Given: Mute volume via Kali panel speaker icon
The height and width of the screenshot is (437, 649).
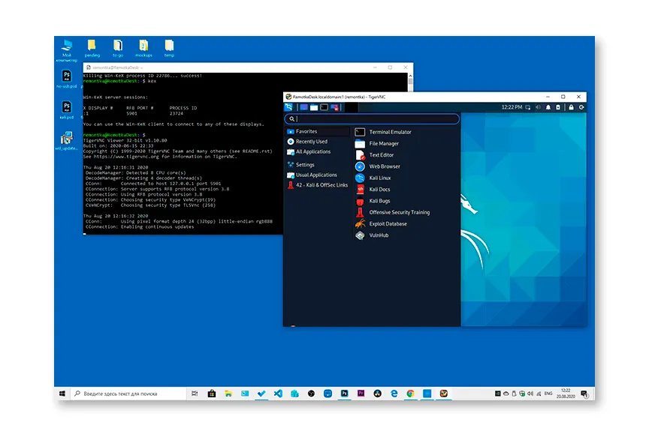Looking at the screenshot, I should point(538,107).
